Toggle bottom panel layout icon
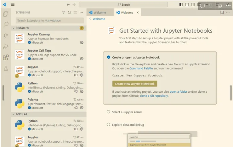233x147 pixels. tap(187, 5)
